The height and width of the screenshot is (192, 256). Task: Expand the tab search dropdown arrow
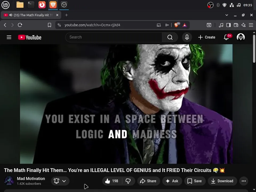click(227, 15)
